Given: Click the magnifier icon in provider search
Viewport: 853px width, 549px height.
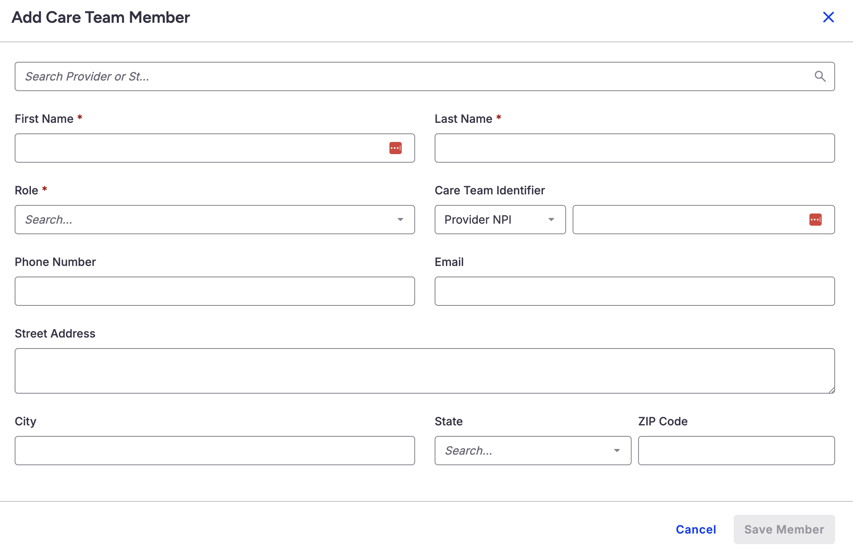Looking at the screenshot, I should coord(820,76).
